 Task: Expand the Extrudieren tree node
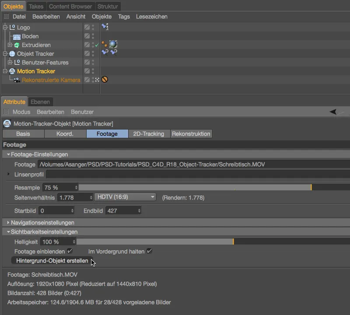[x=10, y=45]
